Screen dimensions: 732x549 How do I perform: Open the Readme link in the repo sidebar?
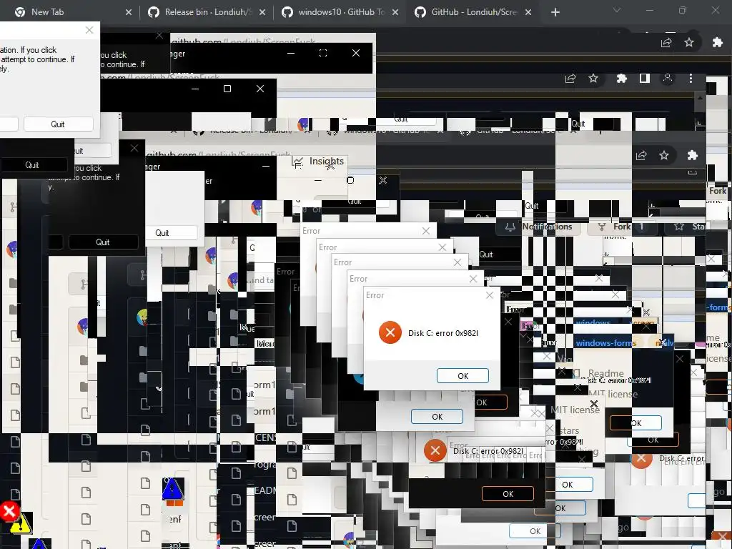click(x=599, y=373)
